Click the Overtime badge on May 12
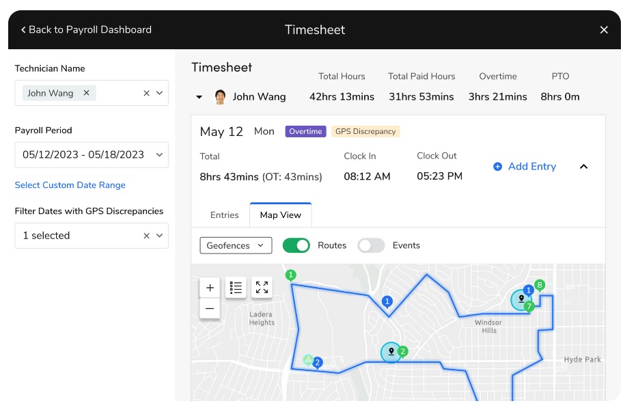The height and width of the screenshot is (412, 638). (305, 131)
